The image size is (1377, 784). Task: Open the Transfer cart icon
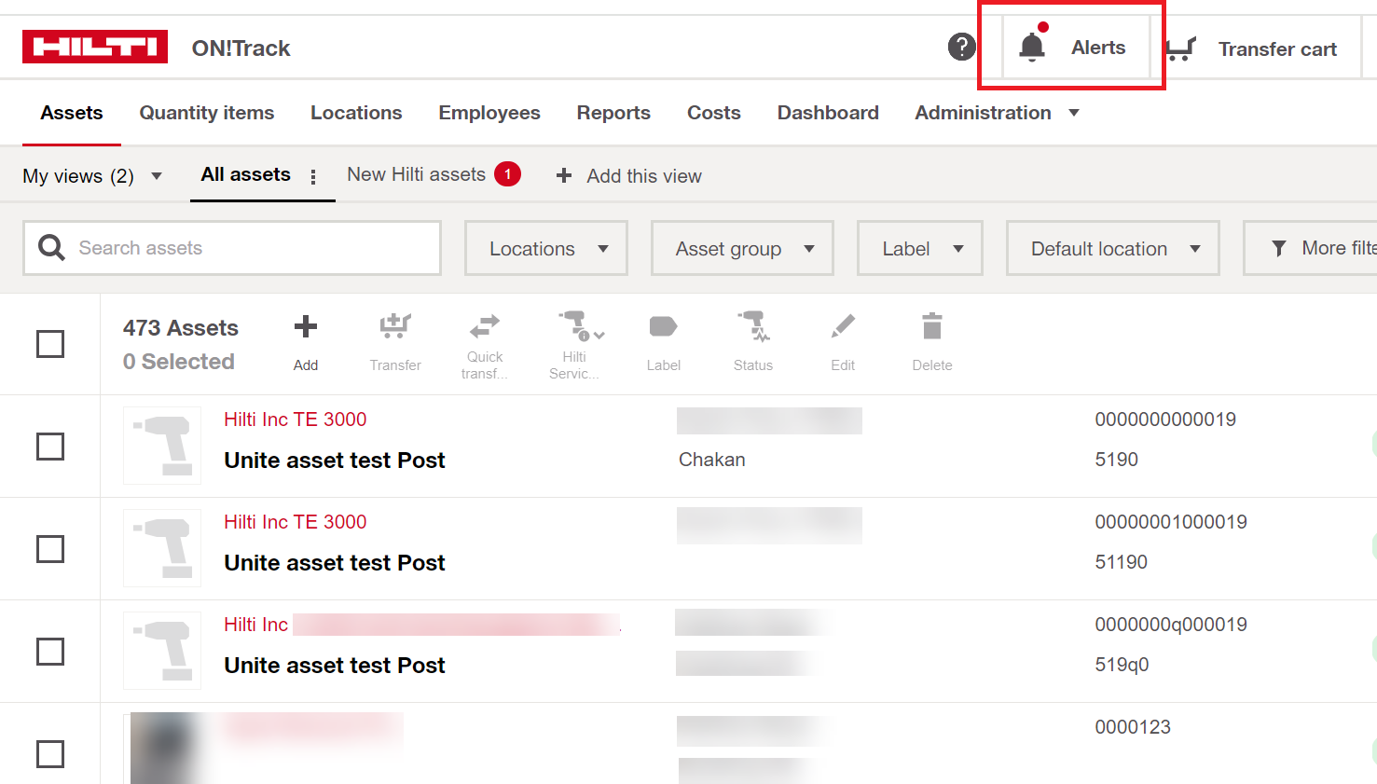1180,48
